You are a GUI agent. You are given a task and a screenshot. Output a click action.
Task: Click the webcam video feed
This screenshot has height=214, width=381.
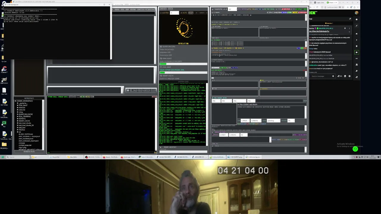coord(191,186)
